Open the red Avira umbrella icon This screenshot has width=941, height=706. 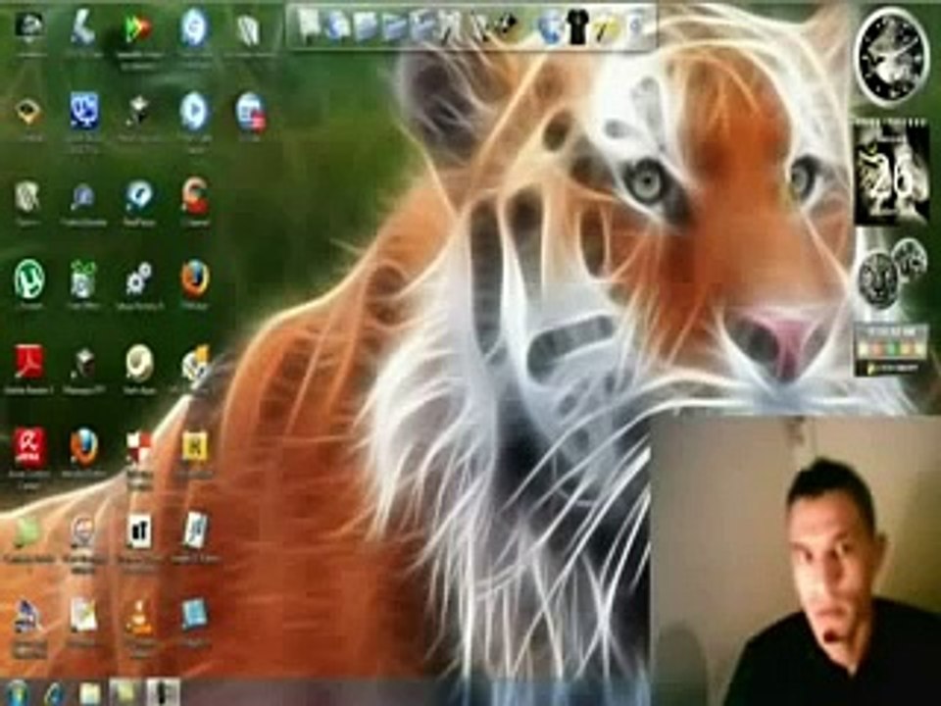(x=28, y=447)
